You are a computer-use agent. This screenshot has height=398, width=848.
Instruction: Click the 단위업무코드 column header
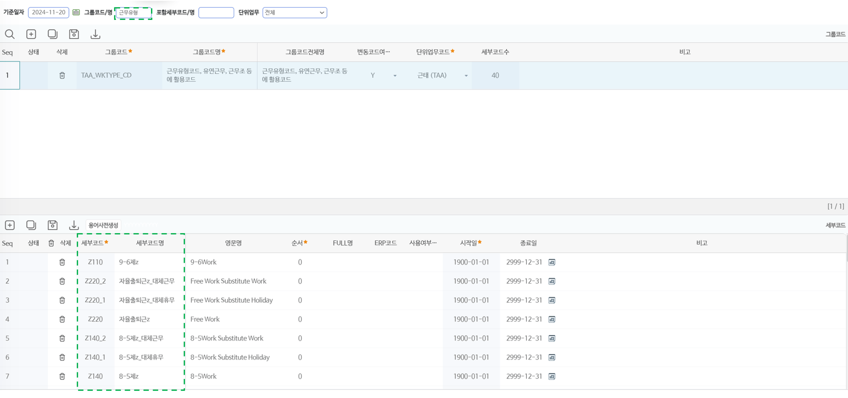point(435,52)
